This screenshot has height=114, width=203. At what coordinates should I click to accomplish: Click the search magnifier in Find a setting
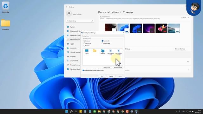[92, 21]
